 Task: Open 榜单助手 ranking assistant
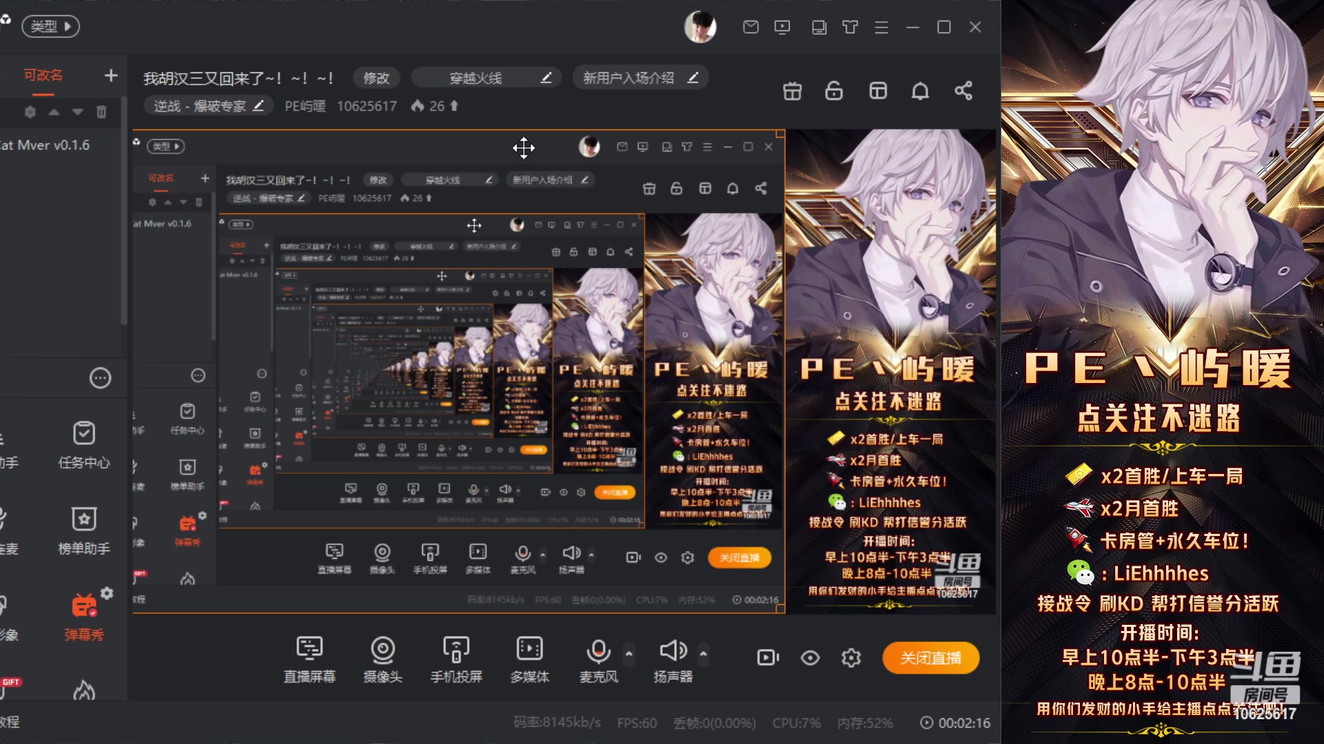point(84,530)
